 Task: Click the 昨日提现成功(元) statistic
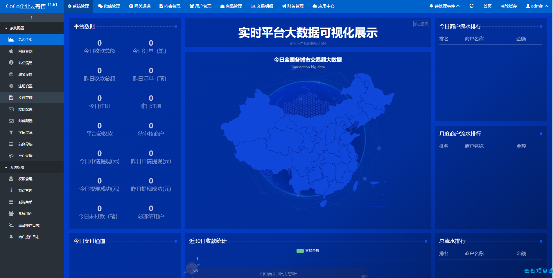click(x=151, y=185)
